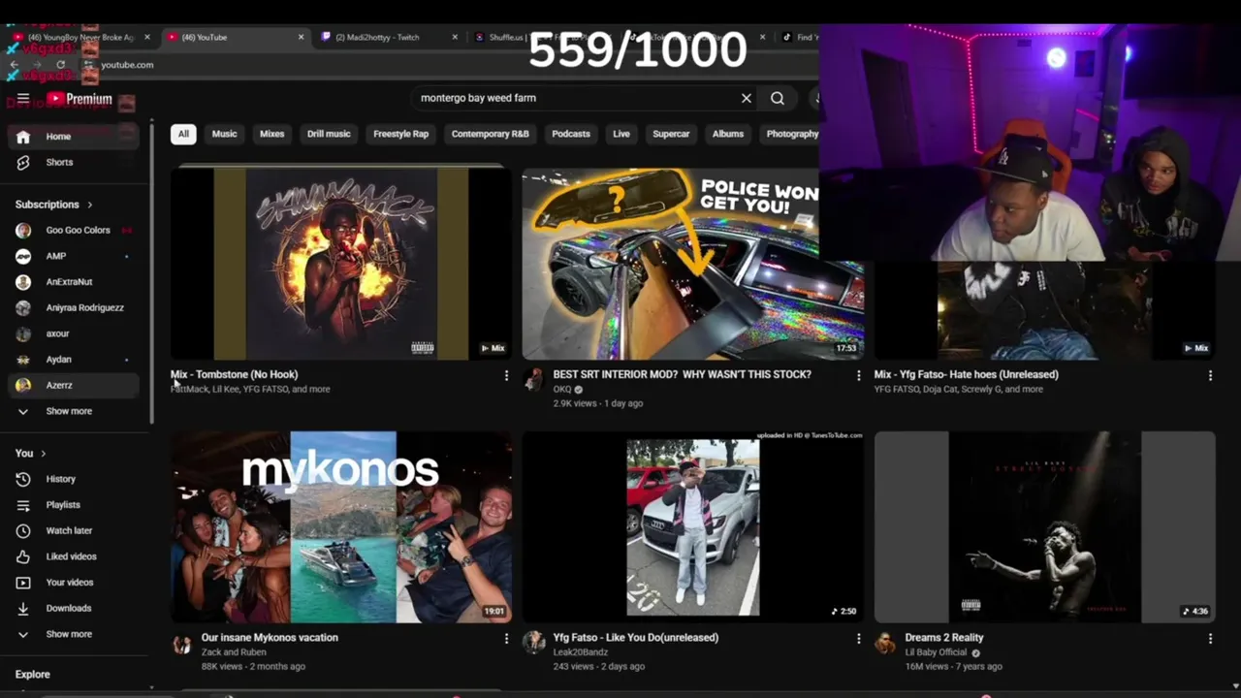Play the Dreams 2 Reality thumbnail
Viewport: 1241px width, 698px height.
[1045, 527]
